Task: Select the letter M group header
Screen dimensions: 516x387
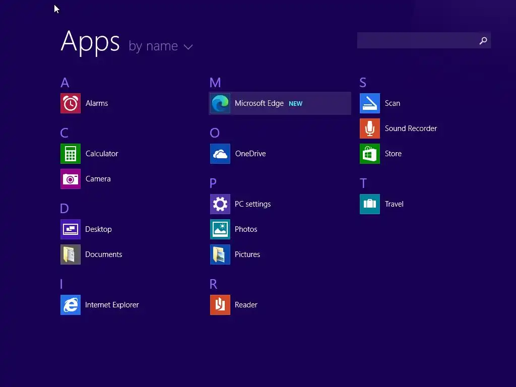Action: point(215,83)
